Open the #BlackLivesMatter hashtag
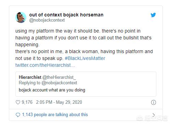 coord(85,58)
